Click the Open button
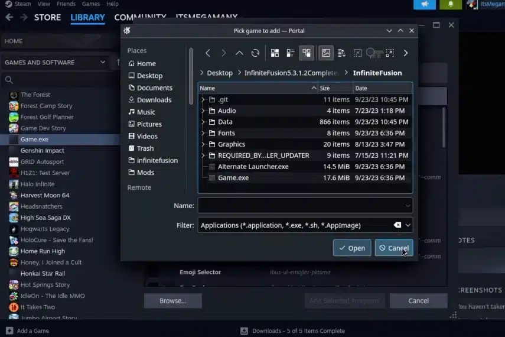 pyautogui.click(x=352, y=248)
